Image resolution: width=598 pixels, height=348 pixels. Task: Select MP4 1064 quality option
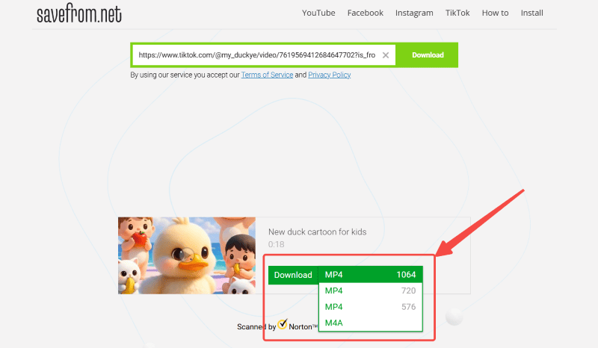click(x=370, y=274)
